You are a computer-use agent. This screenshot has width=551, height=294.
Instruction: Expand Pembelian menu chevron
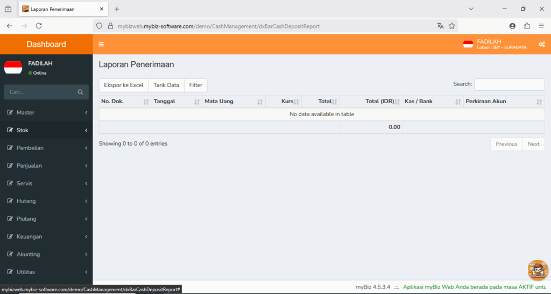pyautogui.click(x=86, y=148)
